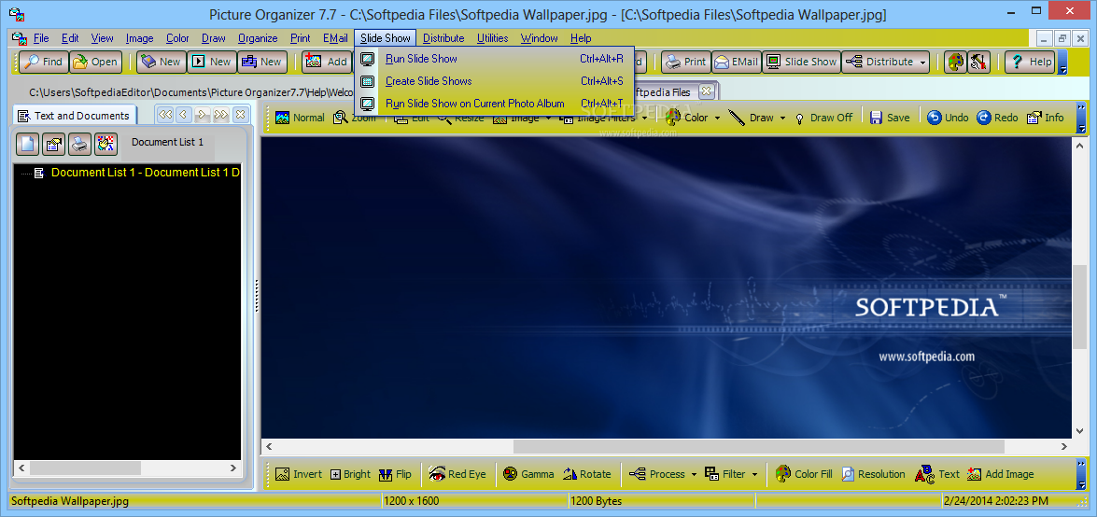
Task: Click the Help question mark toolbar button
Action: [1030, 62]
